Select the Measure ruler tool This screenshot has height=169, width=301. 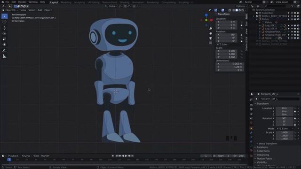(4, 56)
